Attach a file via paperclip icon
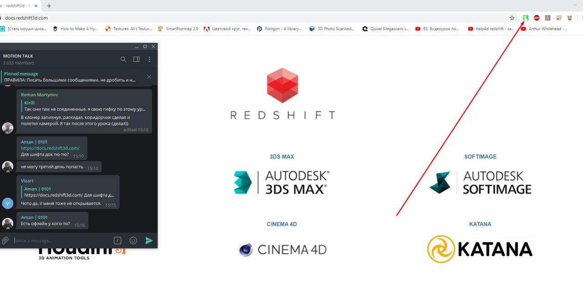 [x=5, y=240]
